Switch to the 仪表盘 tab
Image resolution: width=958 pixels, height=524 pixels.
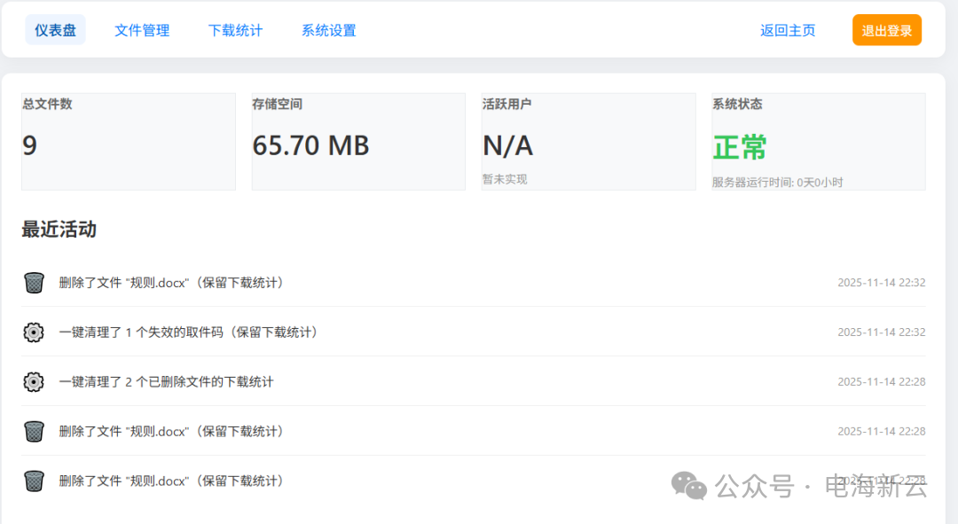coord(55,30)
